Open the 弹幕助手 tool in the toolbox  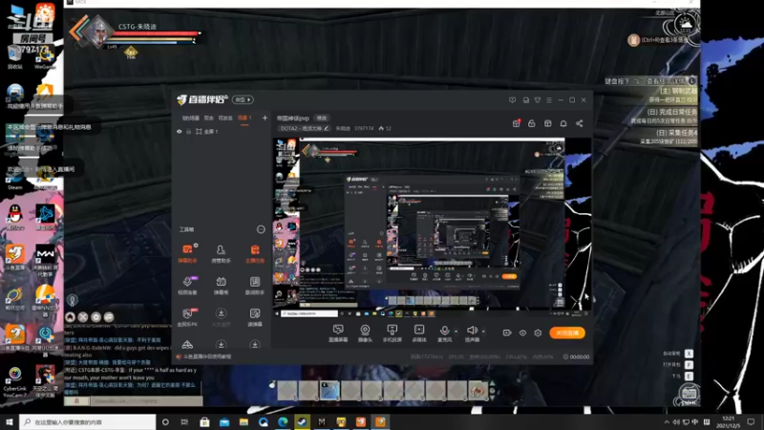point(187,253)
